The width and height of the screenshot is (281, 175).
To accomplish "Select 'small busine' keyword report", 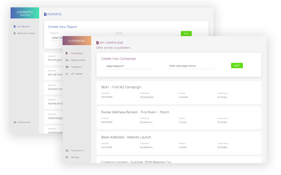I will point(53,129).
